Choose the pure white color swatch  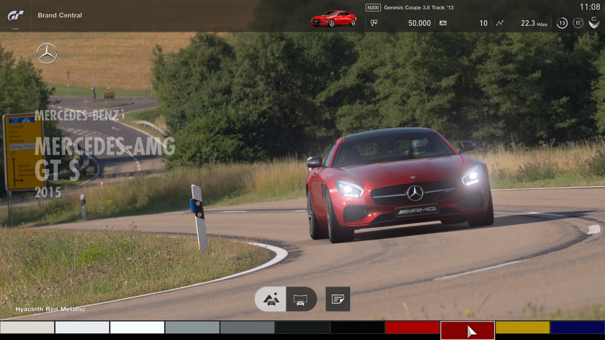pyautogui.click(x=137, y=327)
